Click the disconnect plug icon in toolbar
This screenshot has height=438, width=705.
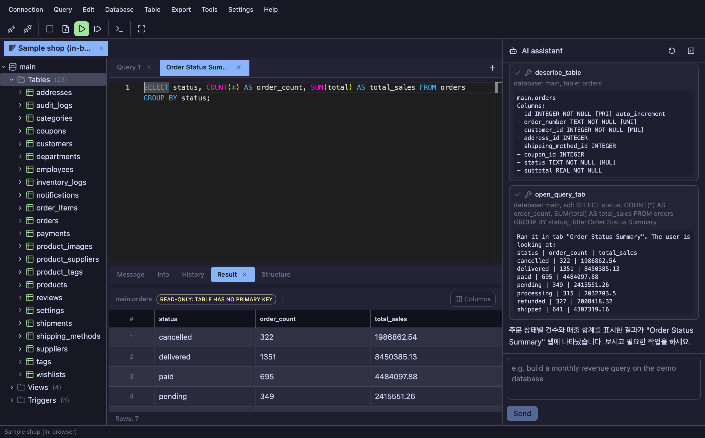click(x=28, y=29)
